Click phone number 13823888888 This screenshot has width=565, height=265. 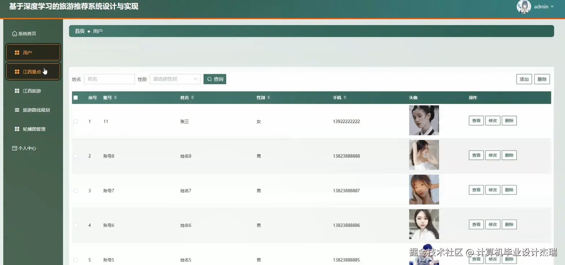click(346, 156)
